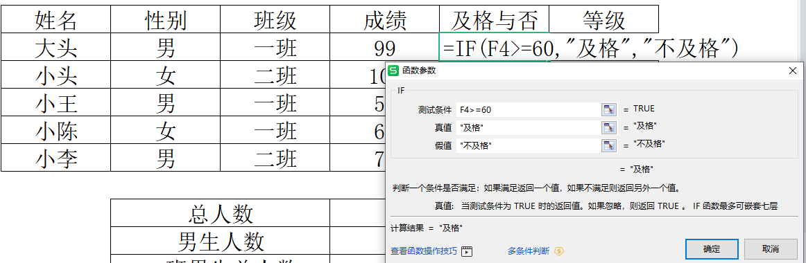Click the cell containing the IF formula

click(x=494, y=47)
